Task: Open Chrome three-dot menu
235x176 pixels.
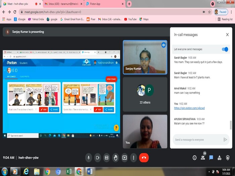Action: pyautogui.click(x=232, y=12)
